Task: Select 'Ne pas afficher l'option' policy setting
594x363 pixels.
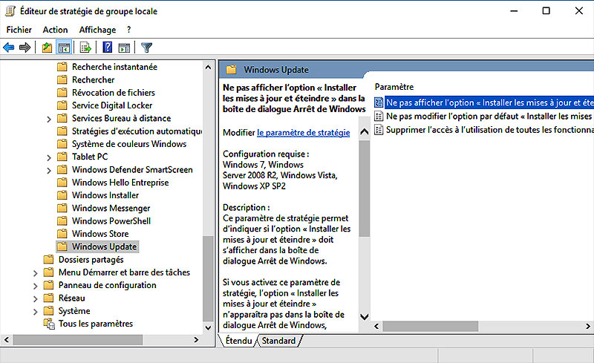Action: pyautogui.click(x=489, y=102)
